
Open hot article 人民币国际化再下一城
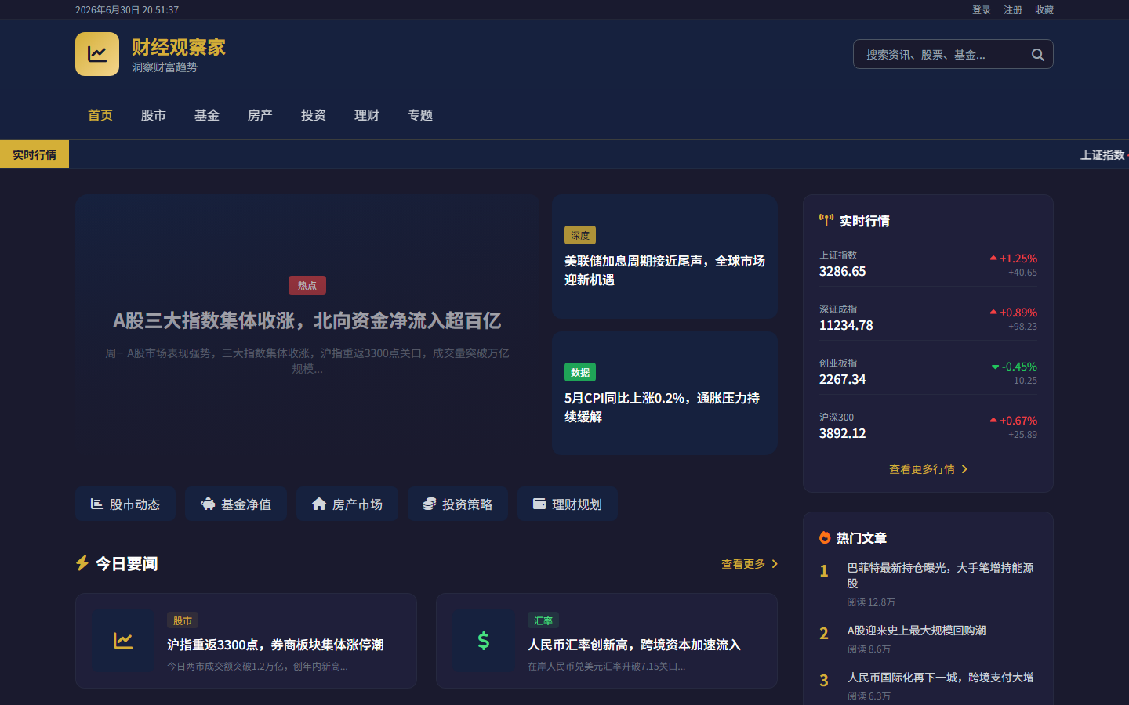(x=928, y=685)
